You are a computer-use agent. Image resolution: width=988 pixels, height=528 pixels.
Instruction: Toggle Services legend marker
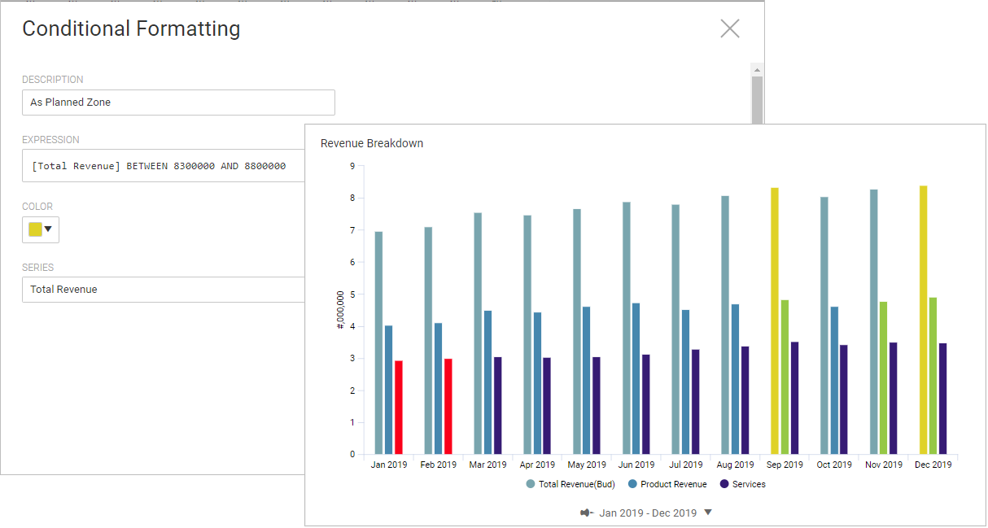724,484
